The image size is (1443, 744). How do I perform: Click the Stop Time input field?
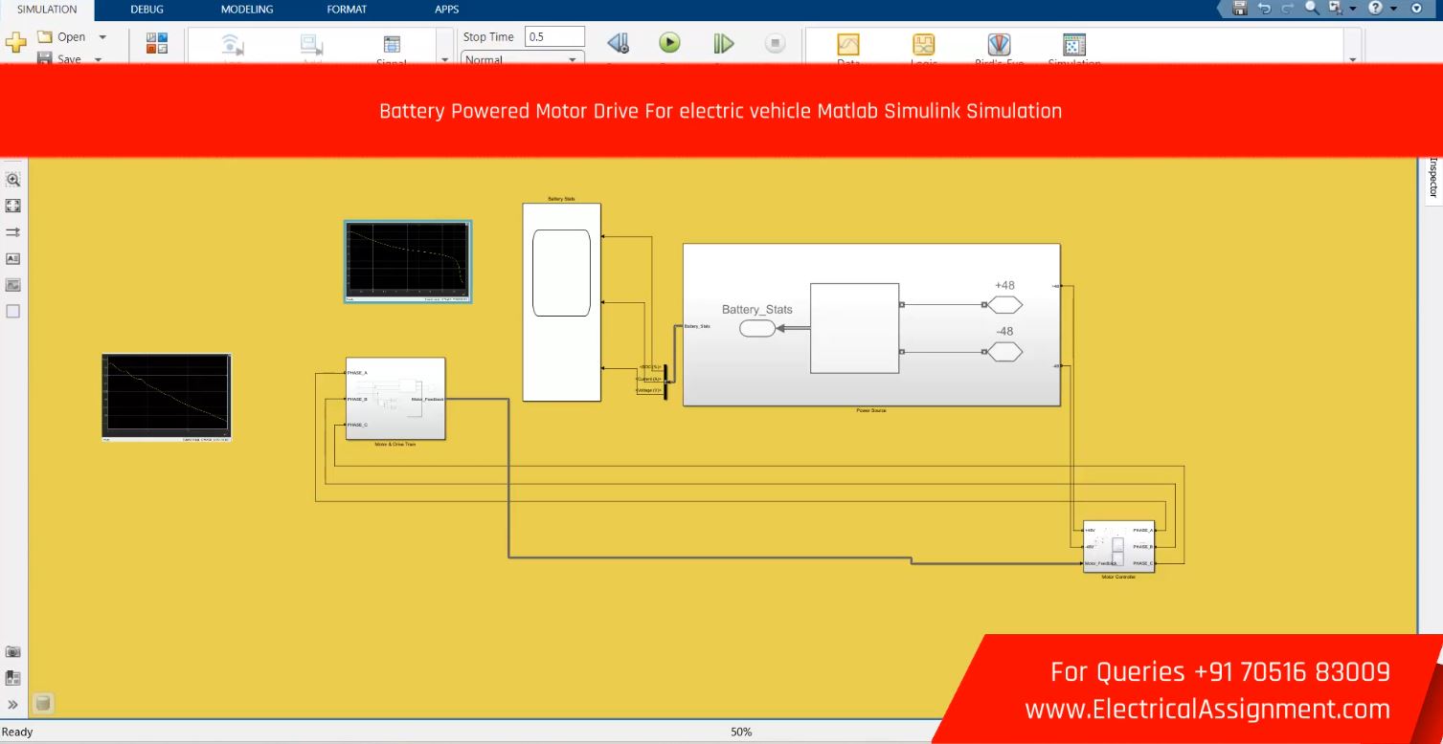pyautogui.click(x=554, y=37)
